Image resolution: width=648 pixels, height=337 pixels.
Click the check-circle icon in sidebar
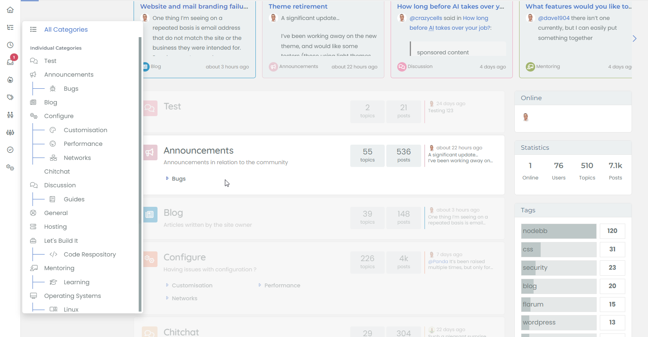click(10, 150)
